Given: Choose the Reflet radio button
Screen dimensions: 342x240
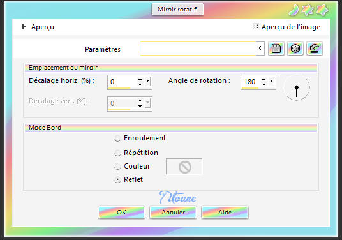Looking at the screenshot, I should tap(117, 180).
